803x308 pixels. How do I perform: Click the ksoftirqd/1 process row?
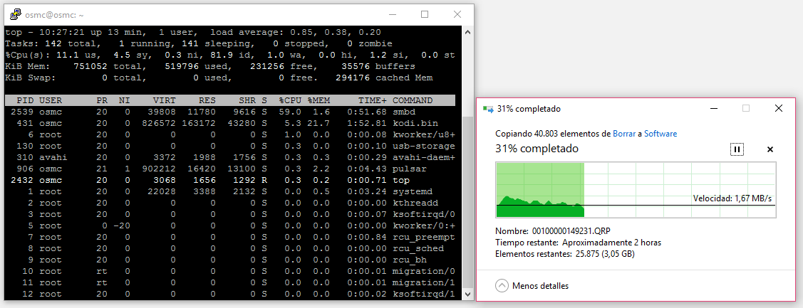point(230,294)
